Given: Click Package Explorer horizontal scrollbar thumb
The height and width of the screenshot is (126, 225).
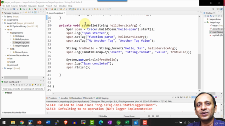Looking at the screenshot, I should pos(16,77).
